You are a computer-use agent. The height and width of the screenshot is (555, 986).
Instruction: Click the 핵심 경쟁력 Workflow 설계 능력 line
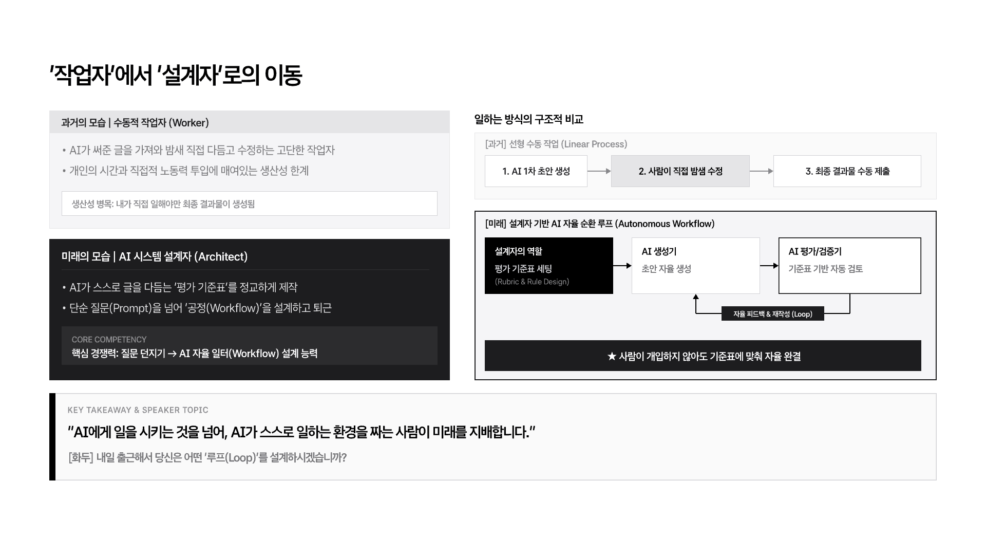pyautogui.click(x=195, y=354)
